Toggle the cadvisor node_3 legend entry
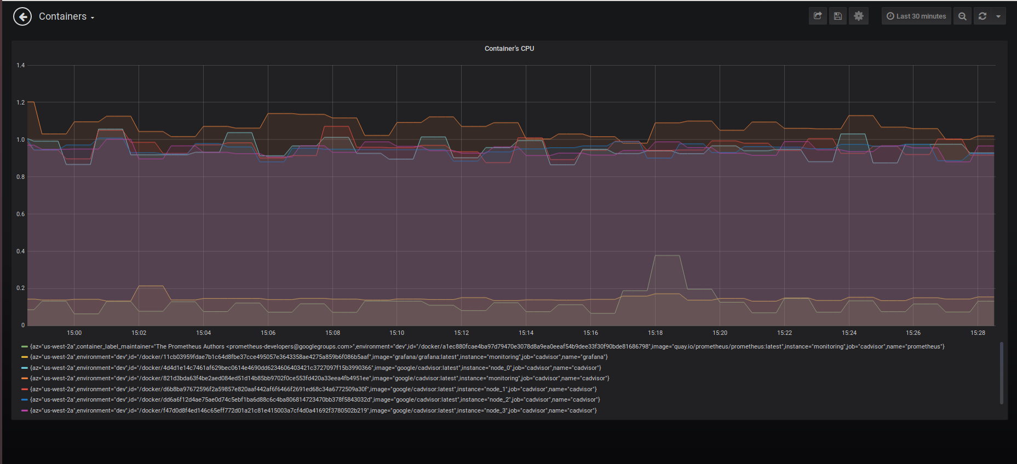The width and height of the screenshot is (1017, 464). (x=313, y=410)
